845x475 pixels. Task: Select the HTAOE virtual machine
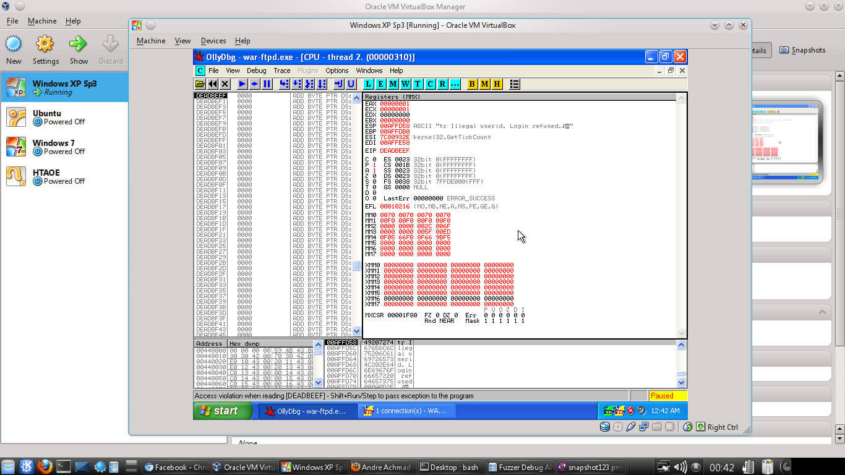tap(64, 176)
